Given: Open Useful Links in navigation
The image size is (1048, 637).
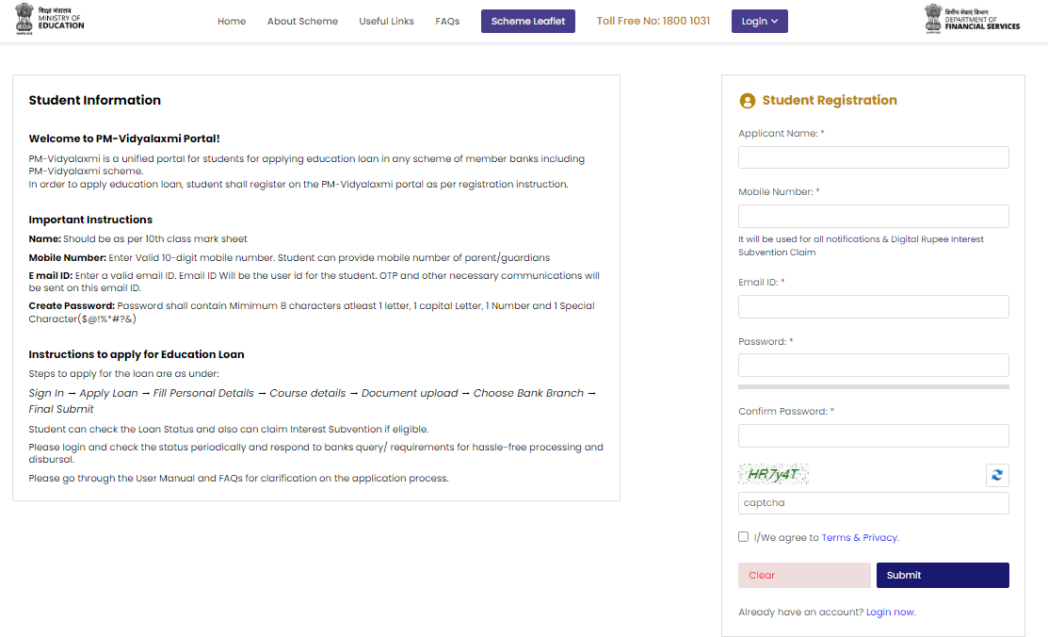Looking at the screenshot, I should tap(386, 21).
